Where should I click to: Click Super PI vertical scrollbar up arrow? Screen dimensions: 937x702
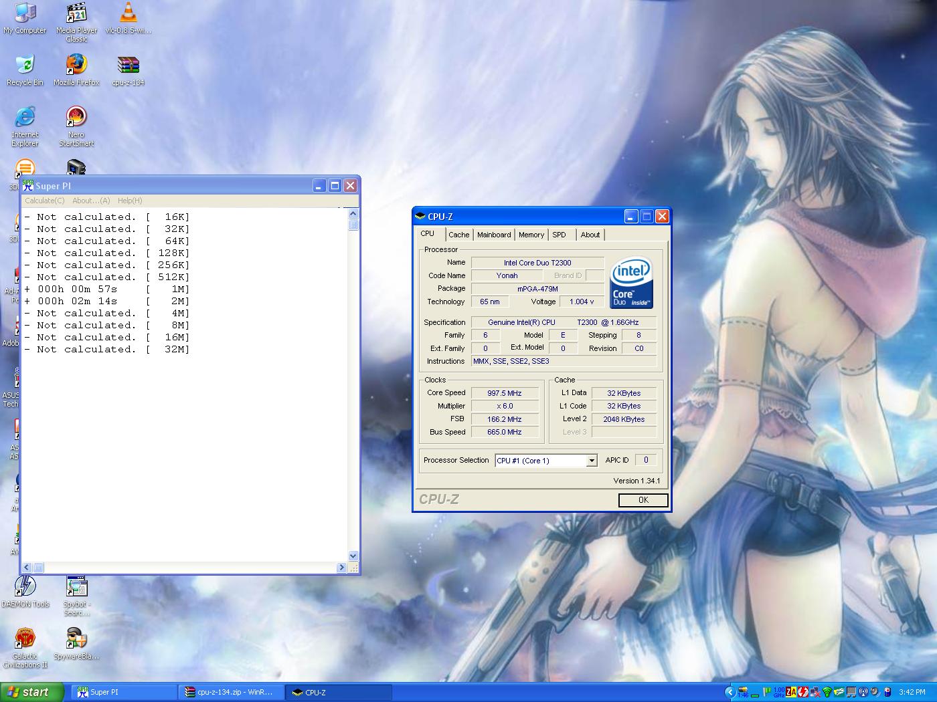pos(353,213)
